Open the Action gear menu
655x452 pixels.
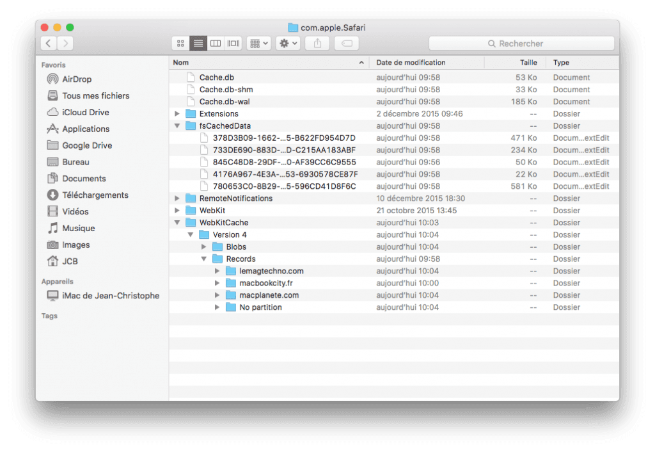[288, 44]
